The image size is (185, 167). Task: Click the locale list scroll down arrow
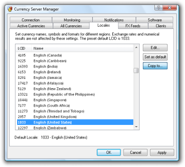[x=136, y=127]
